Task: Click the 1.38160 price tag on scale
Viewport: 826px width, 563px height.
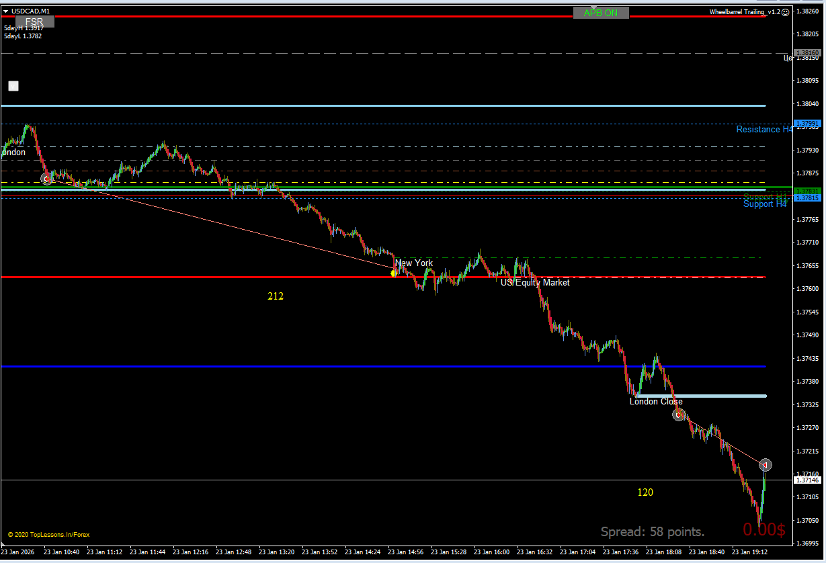Action: (807, 52)
